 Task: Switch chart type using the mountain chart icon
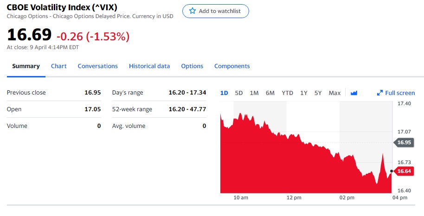click(353, 93)
